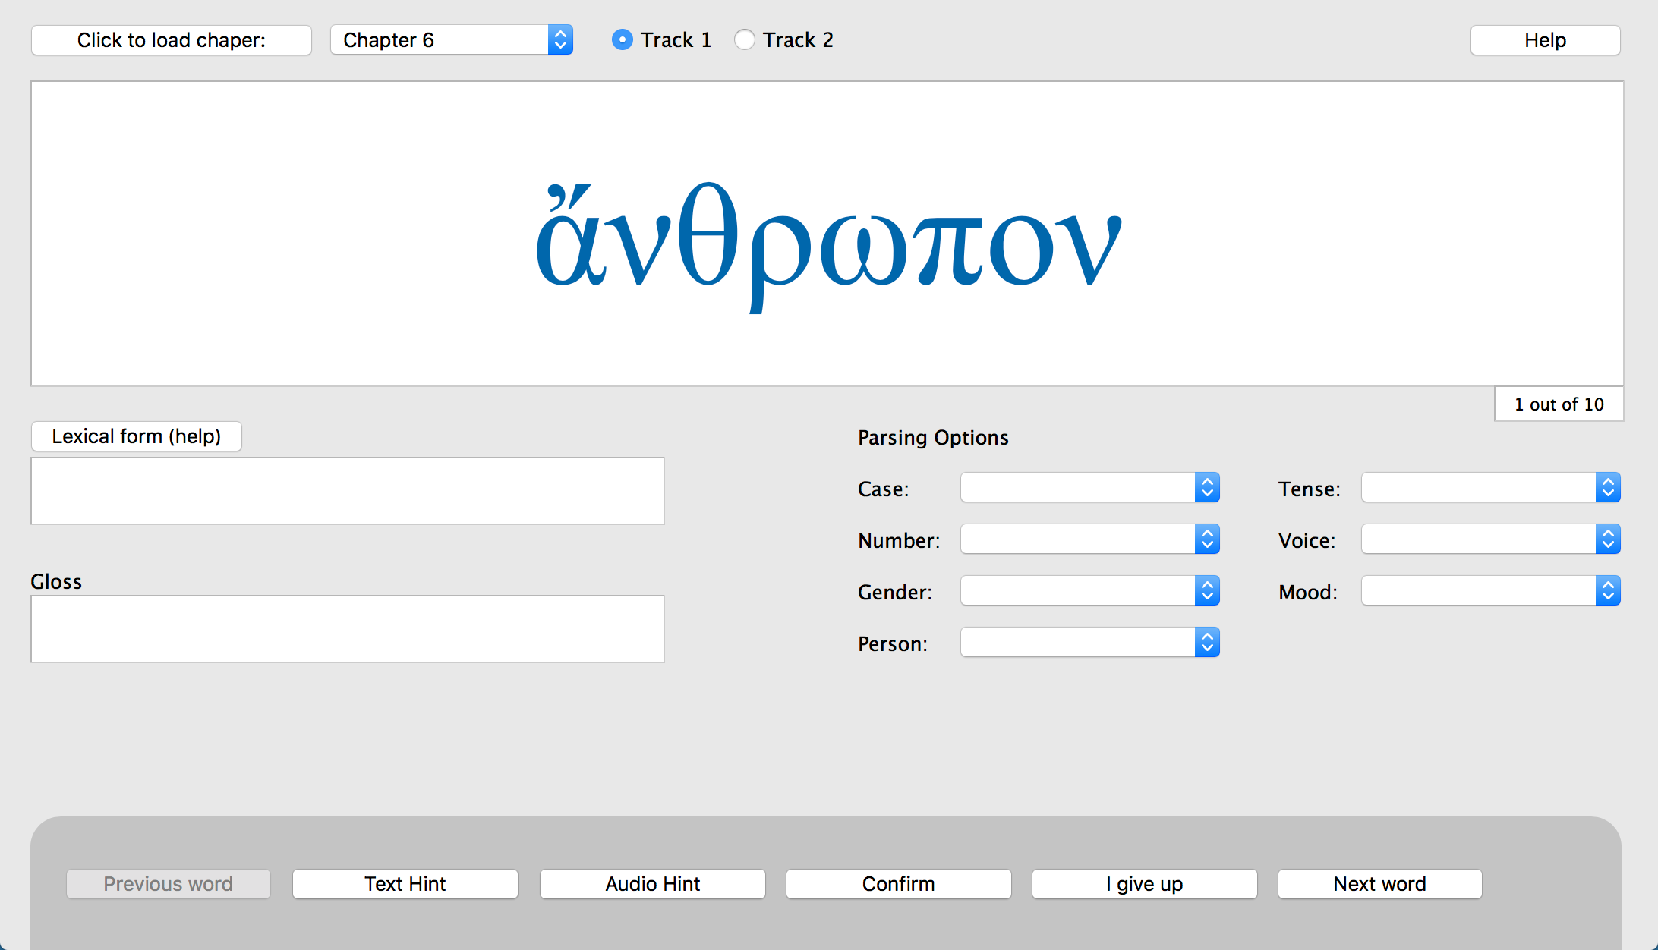This screenshot has height=950, width=1658.
Task: Open the Gender dropdown
Action: (x=1089, y=591)
